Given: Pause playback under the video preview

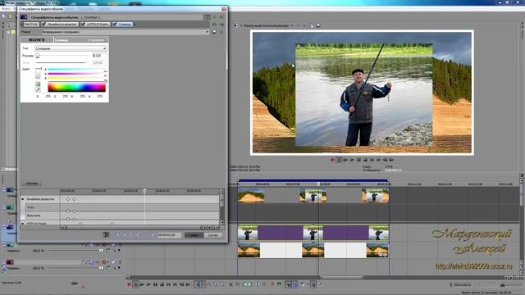Looking at the screenshot, I should click(358, 160).
